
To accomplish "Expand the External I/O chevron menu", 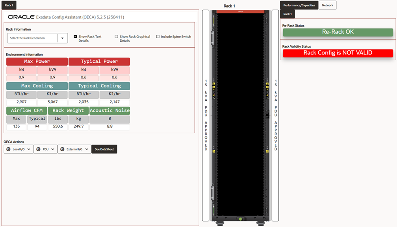I will pos(87,149).
